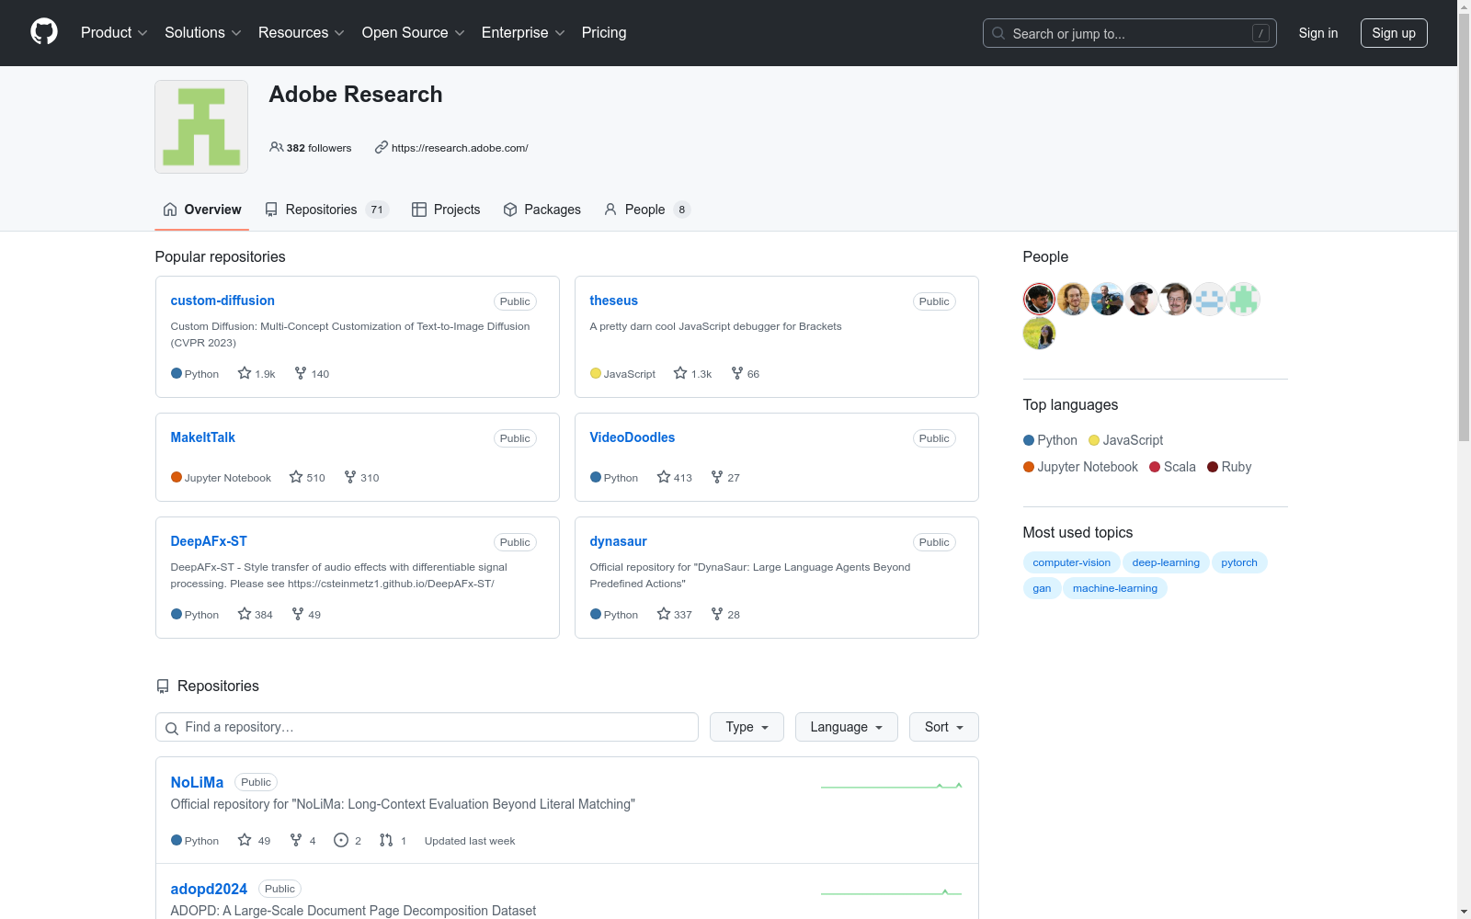1471x919 pixels.
Task: Expand the Product menu
Action: click(x=114, y=33)
